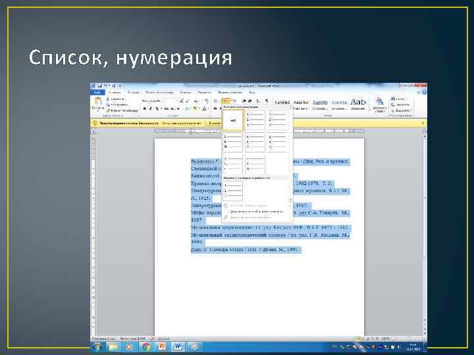
Task: Select the 'A. B. C.' numbering format
Action: 255,142
